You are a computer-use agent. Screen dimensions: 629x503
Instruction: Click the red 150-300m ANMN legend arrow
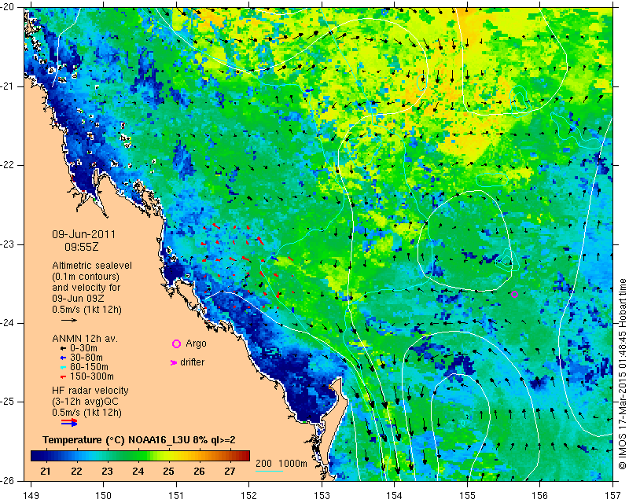(63, 377)
